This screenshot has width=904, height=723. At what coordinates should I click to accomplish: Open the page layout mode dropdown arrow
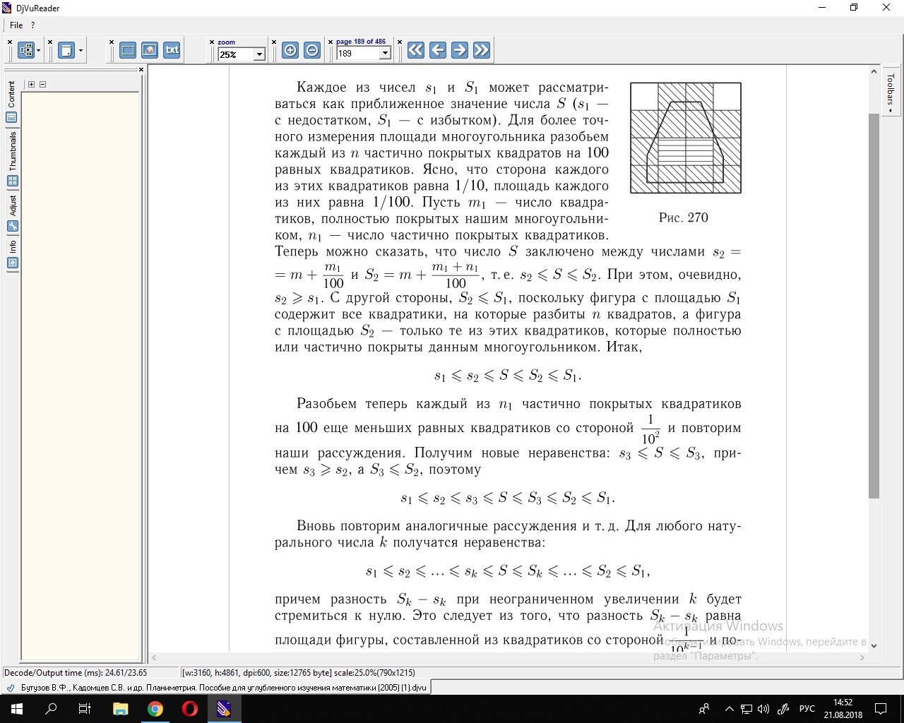coord(81,51)
